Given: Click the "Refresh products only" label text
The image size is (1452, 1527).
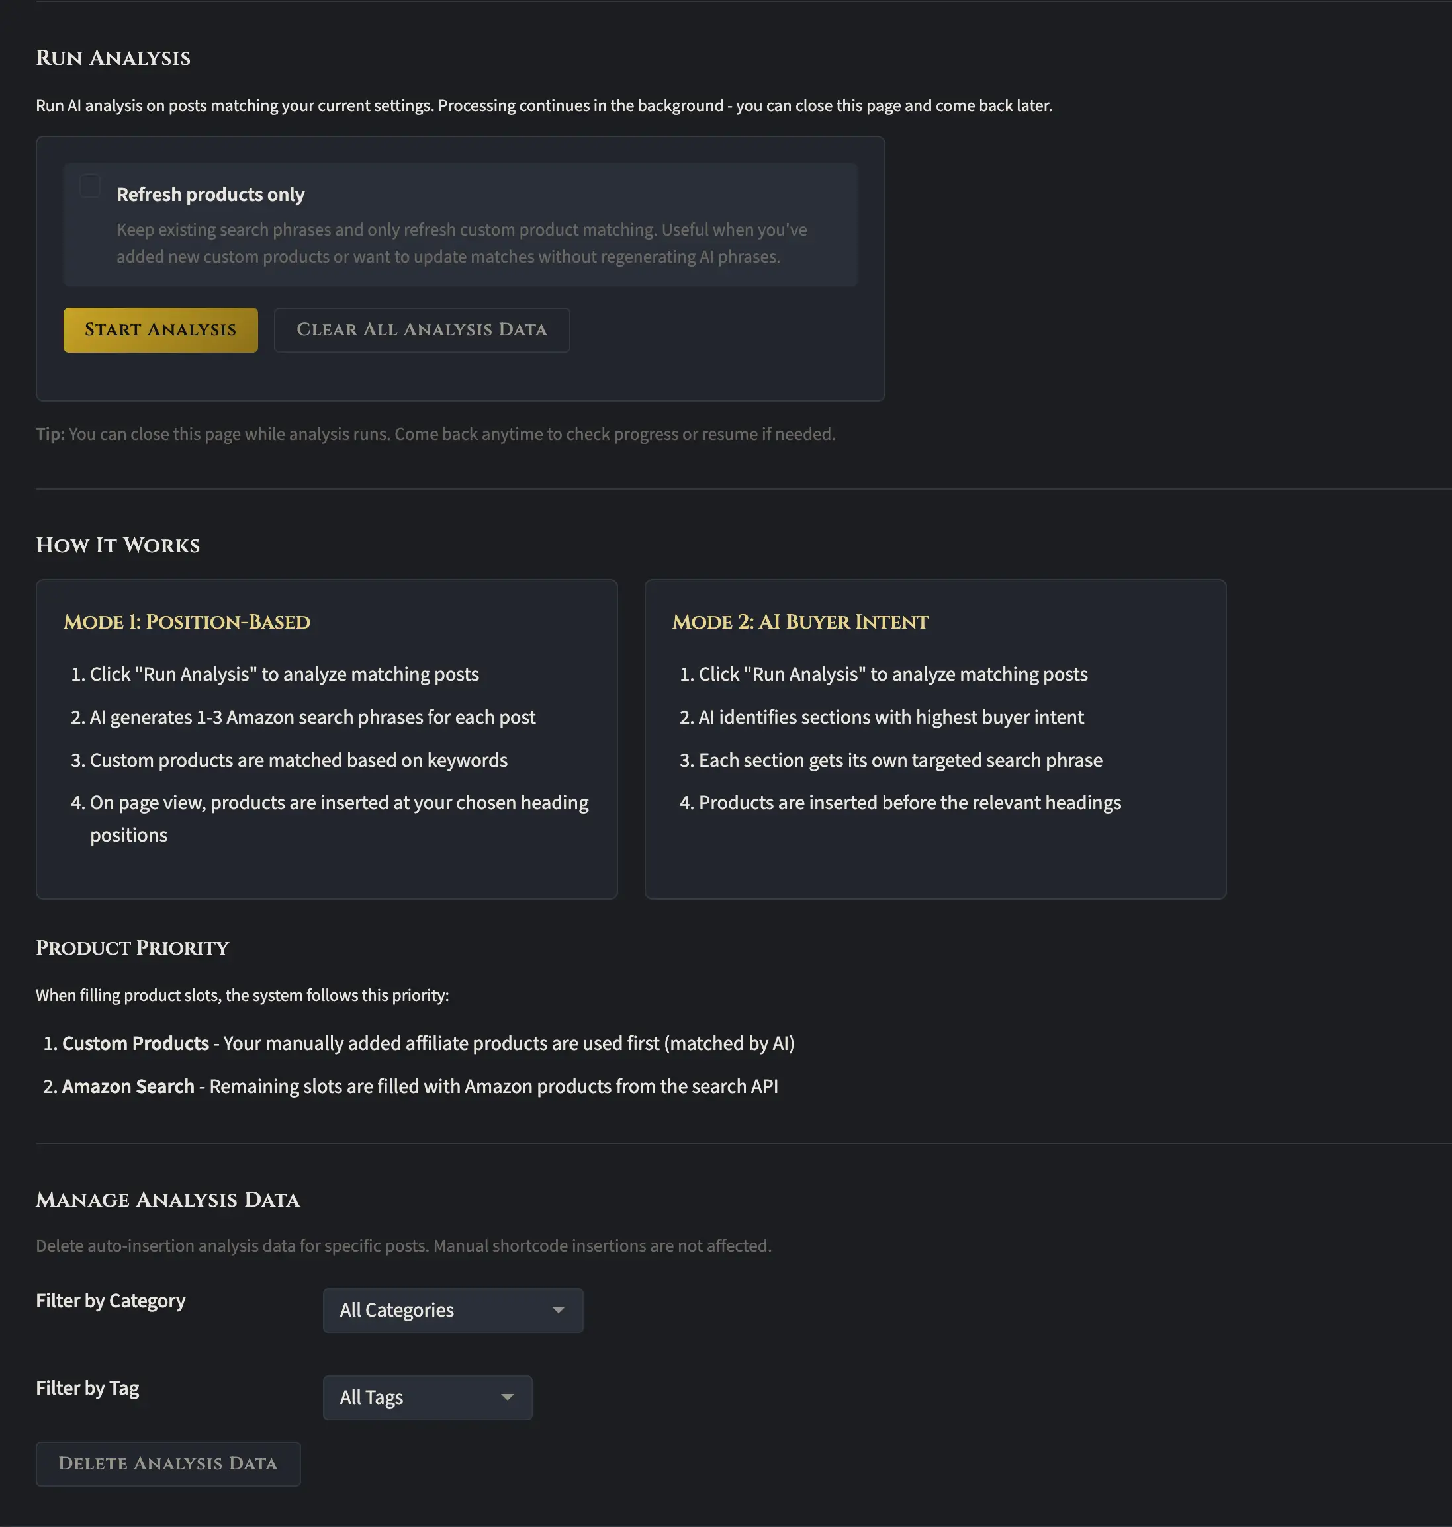Looking at the screenshot, I should pyautogui.click(x=210, y=194).
